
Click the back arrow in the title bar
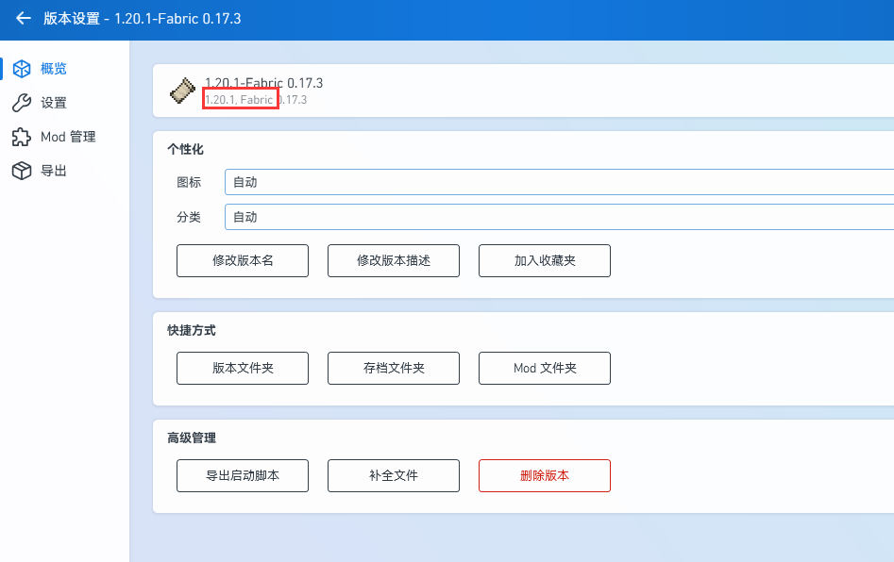coord(24,19)
